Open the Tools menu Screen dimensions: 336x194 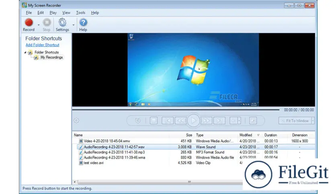80,12
